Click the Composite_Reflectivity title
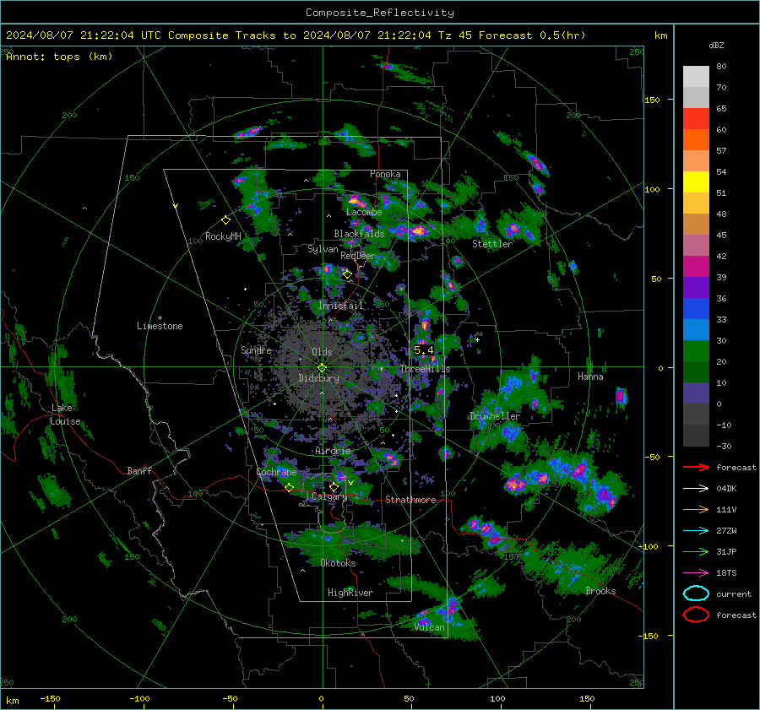The image size is (760, 710). (x=380, y=13)
